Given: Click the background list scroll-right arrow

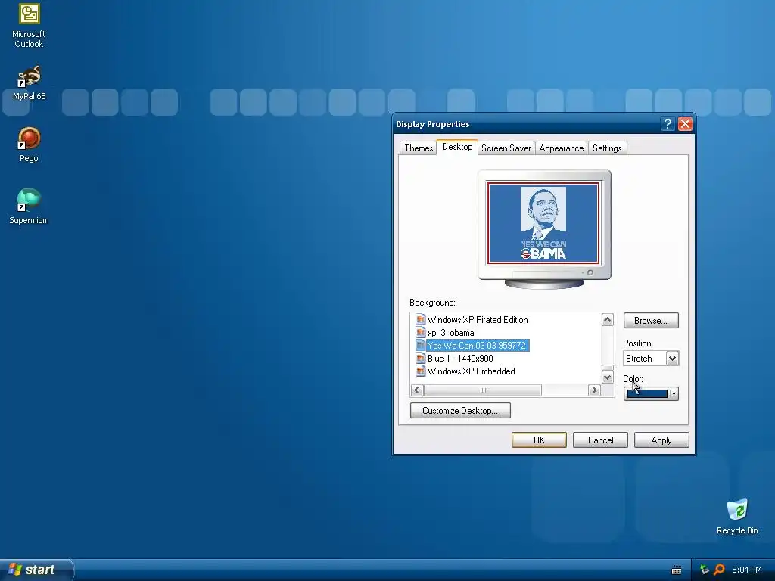Looking at the screenshot, I should [x=595, y=390].
